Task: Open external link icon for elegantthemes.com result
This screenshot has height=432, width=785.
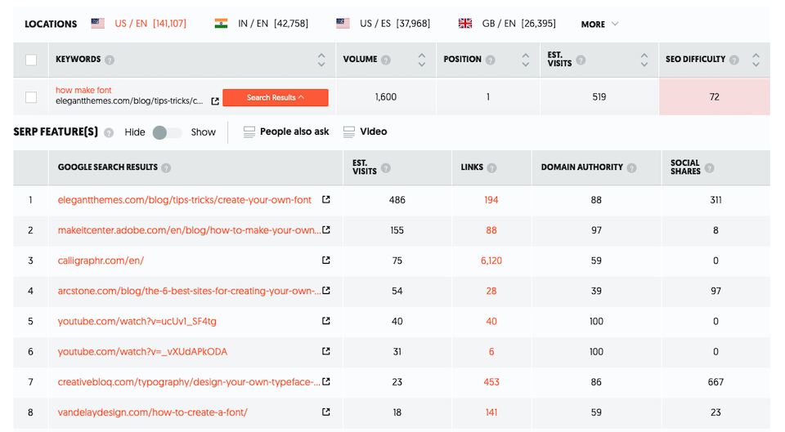Action: pos(326,199)
